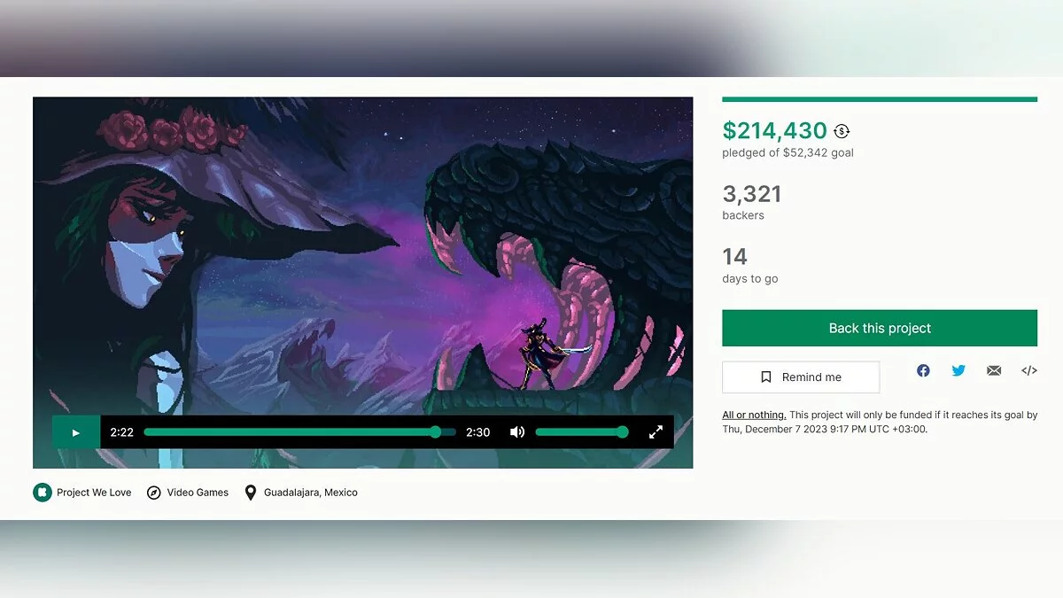Share the project on Facebook

pyautogui.click(x=923, y=370)
